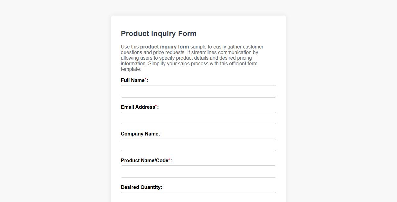Click the Full Name label
Viewport: 397px width, 202px height.
132,80
